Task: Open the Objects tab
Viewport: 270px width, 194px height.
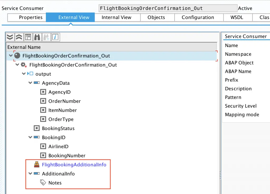Action: (x=157, y=18)
